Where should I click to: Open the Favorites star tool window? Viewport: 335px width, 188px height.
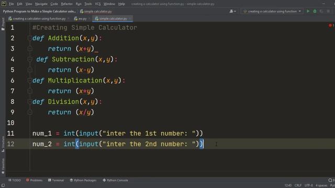(x=3, y=167)
